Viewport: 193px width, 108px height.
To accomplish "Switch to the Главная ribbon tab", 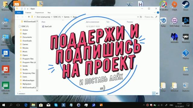I will pyautogui.click(x=28, y=13).
